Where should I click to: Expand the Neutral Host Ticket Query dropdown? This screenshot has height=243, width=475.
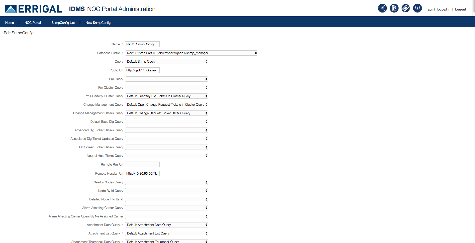click(x=166, y=156)
